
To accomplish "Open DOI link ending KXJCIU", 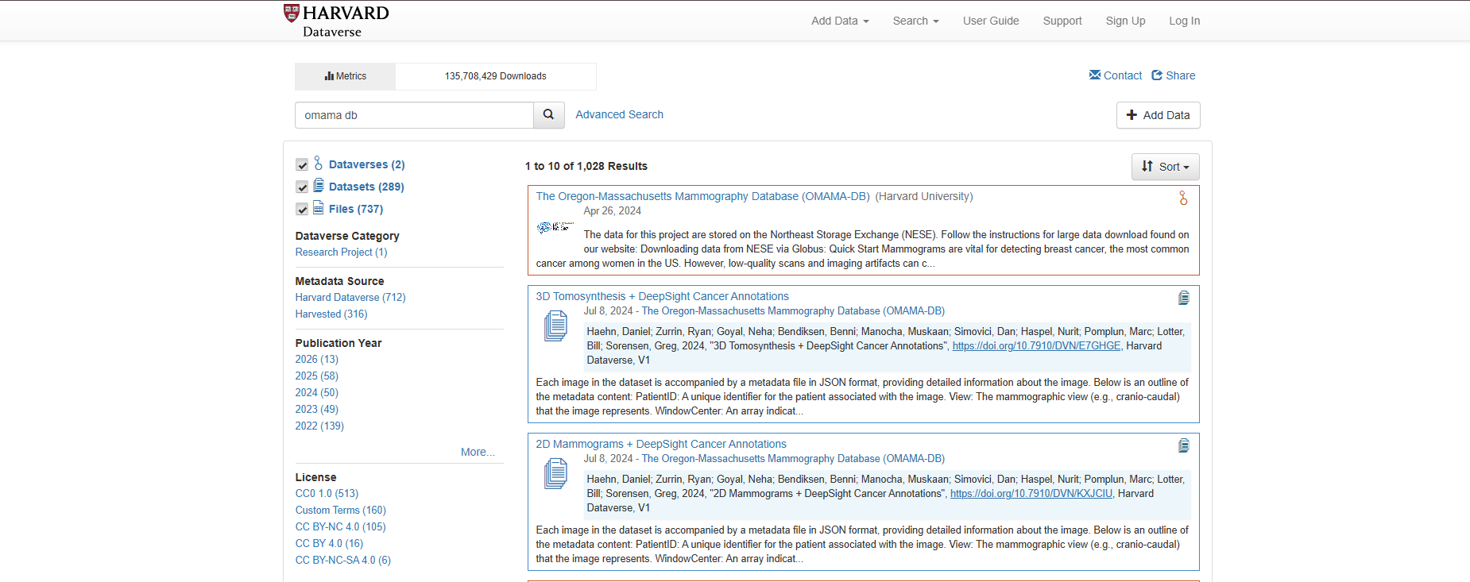I will tap(1031, 494).
